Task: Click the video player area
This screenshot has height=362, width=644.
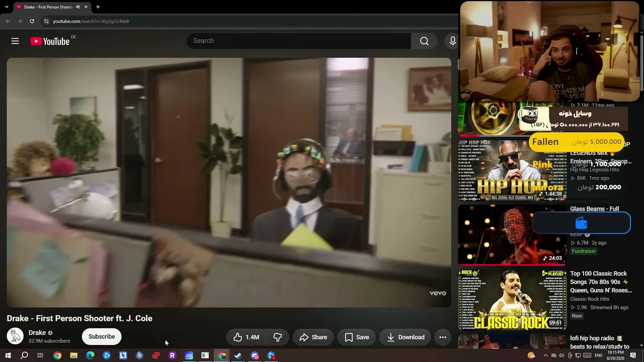Action: (x=229, y=183)
